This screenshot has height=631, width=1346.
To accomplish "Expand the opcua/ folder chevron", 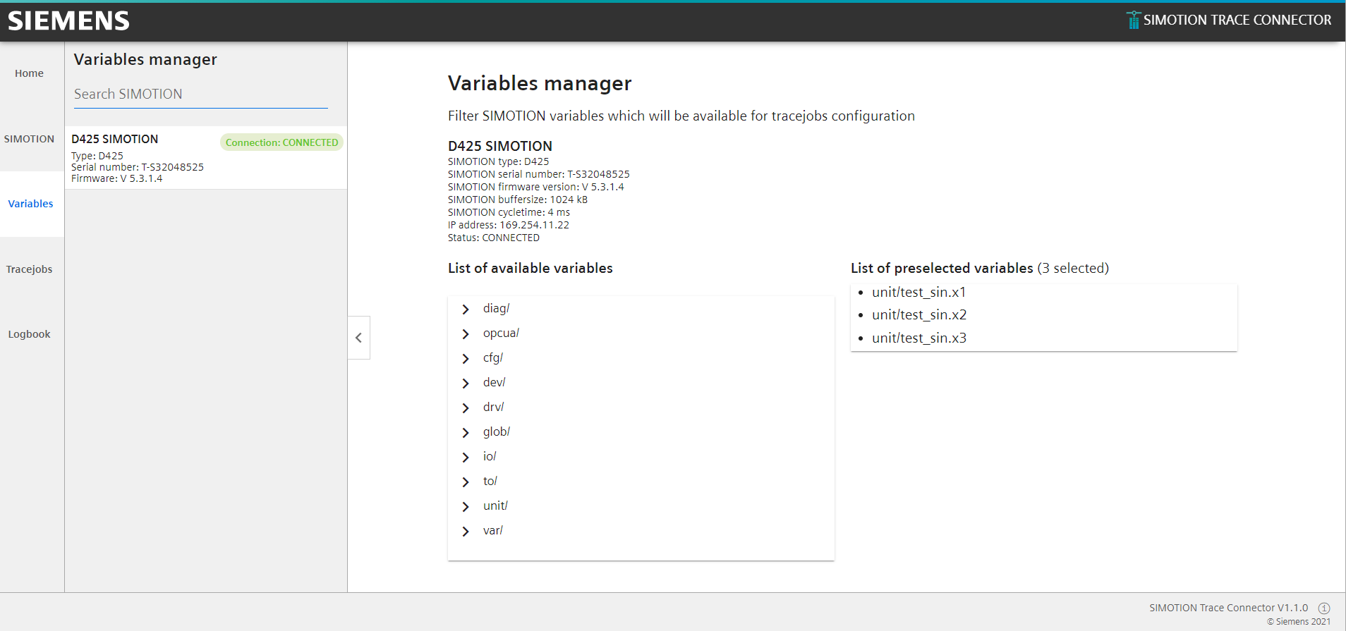I will (x=466, y=334).
